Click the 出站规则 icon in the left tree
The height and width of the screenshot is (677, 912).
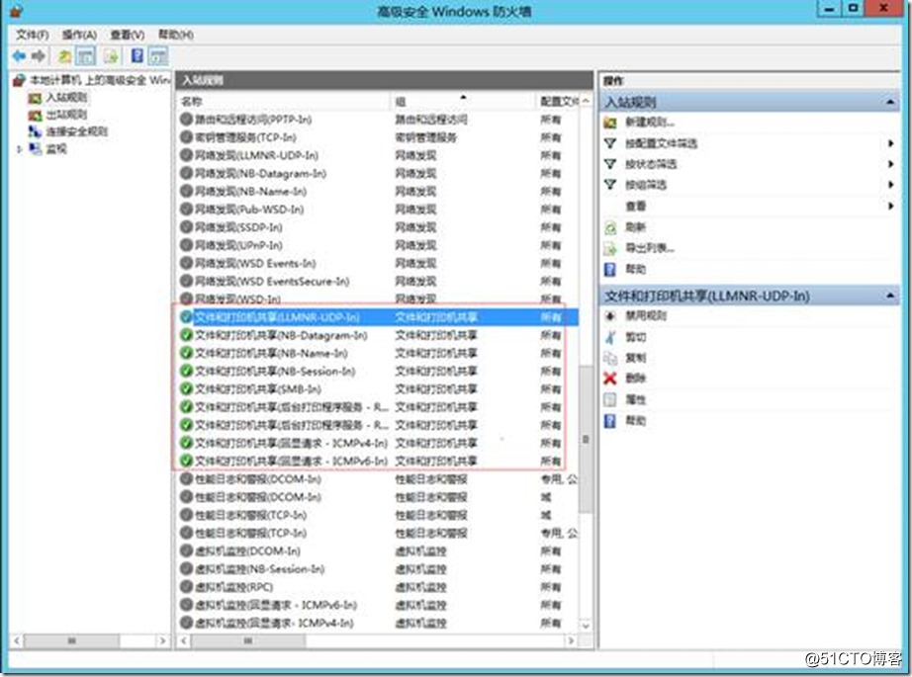coord(35,115)
